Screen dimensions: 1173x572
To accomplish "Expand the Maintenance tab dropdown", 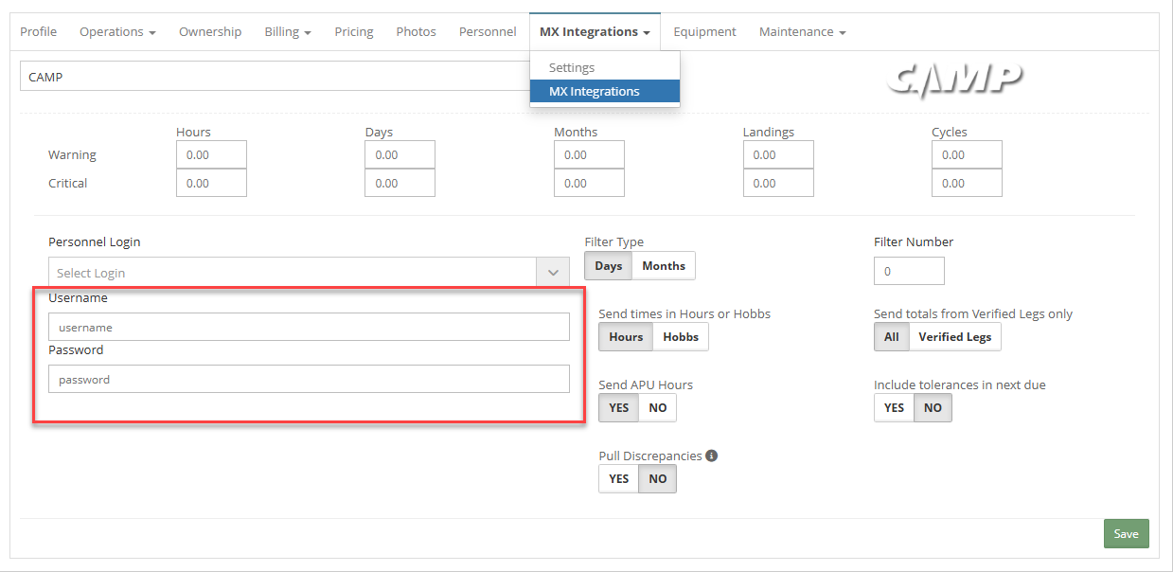I will coord(802,31).
